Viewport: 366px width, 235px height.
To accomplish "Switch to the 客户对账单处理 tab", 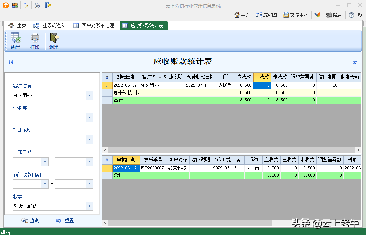I will click(x=94, y=26).
